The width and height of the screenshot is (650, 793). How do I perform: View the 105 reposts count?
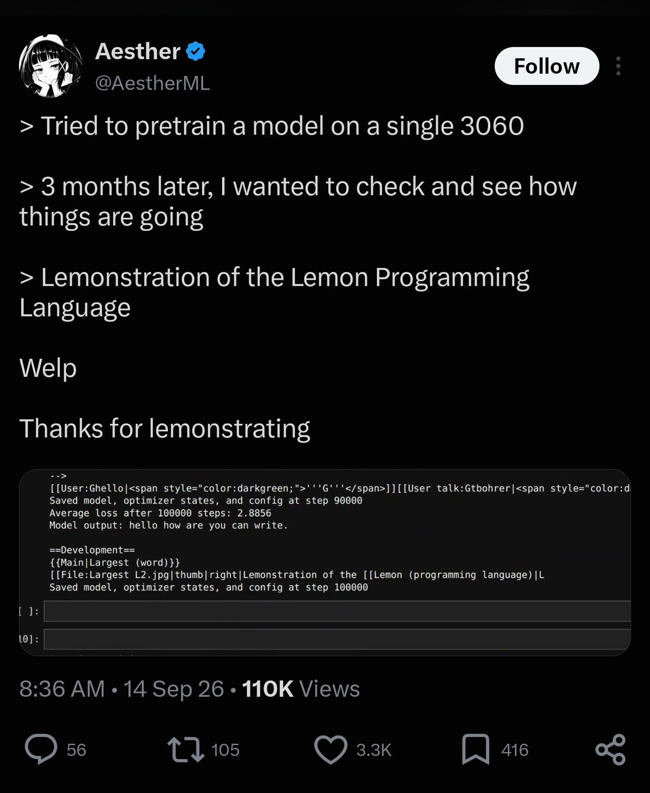tap(225, 750)
